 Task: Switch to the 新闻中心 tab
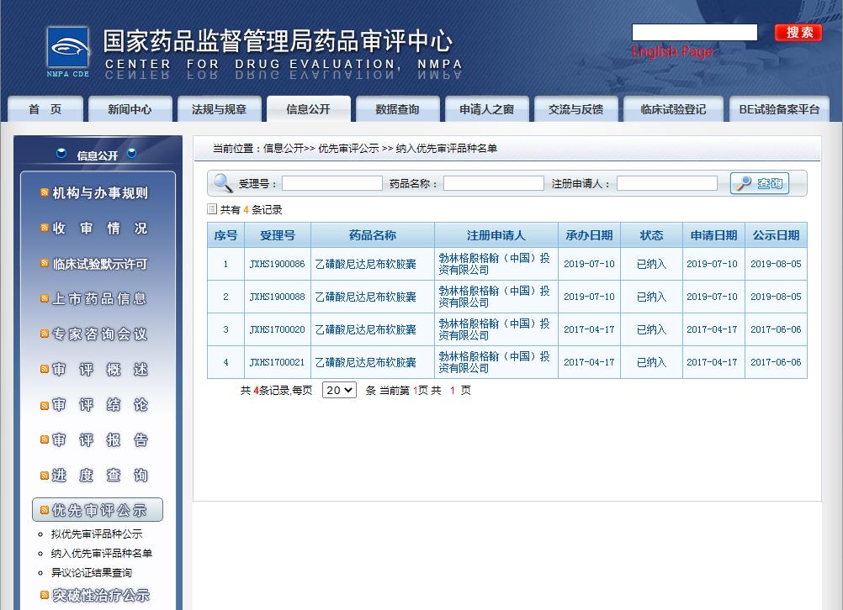tap(130, 109)
